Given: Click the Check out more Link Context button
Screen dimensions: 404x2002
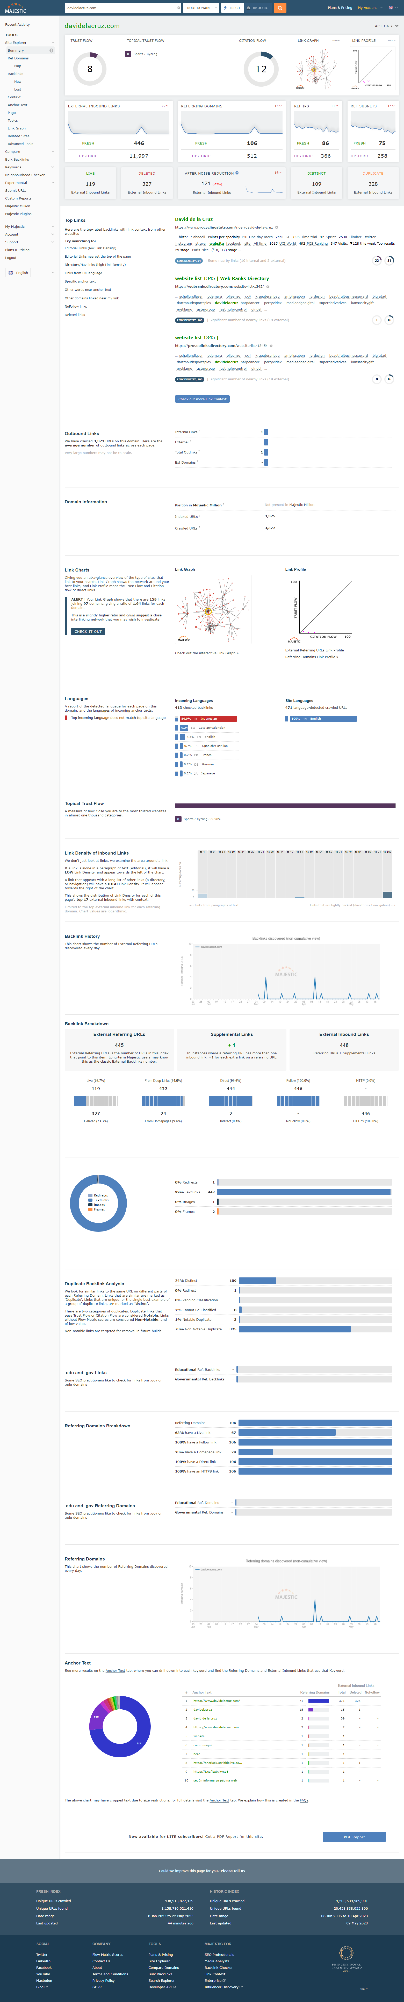Looking at the screenshot, I should (202, 399).
